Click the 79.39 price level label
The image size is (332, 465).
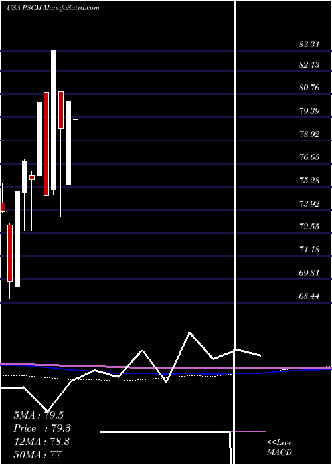309,111
